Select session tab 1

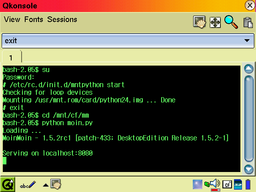(11, 58)
